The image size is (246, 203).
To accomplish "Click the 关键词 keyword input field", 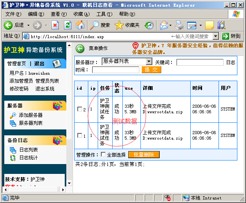I will tap(200, 62).
